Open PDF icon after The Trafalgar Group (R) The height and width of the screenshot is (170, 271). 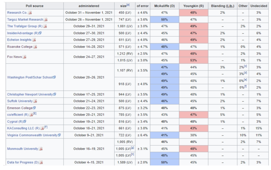pos(45,26)
